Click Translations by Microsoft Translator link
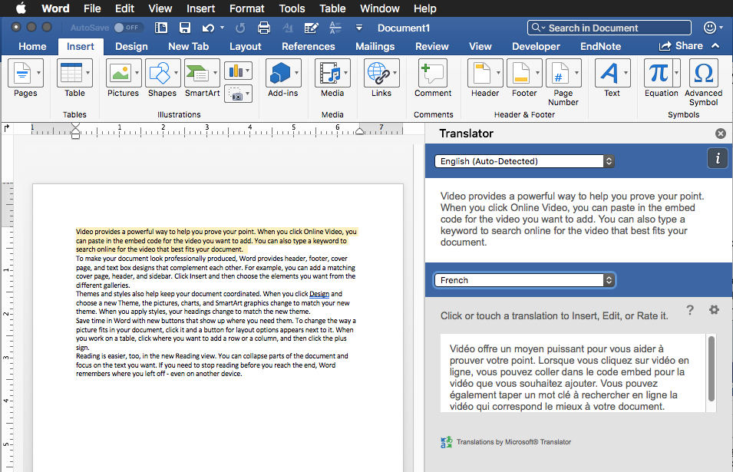 pos(513,441)
